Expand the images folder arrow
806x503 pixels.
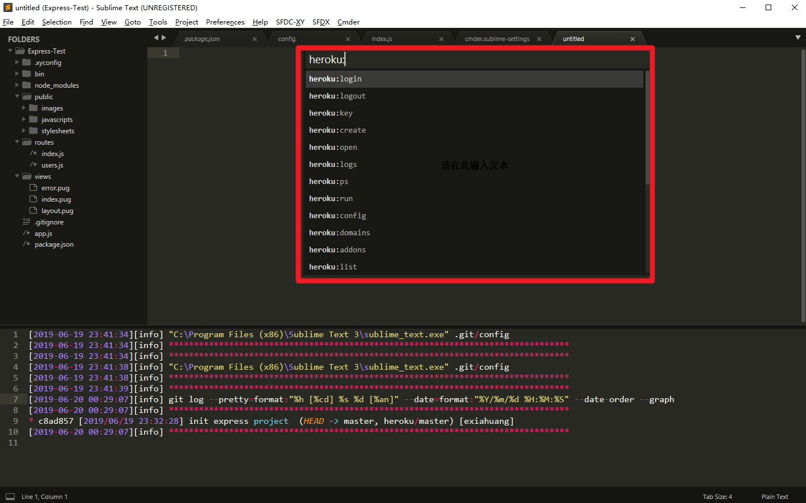(x=24, y=108)
